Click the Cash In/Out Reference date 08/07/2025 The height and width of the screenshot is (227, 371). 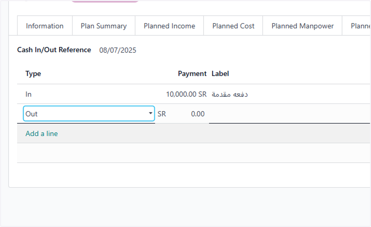point(118,50)
